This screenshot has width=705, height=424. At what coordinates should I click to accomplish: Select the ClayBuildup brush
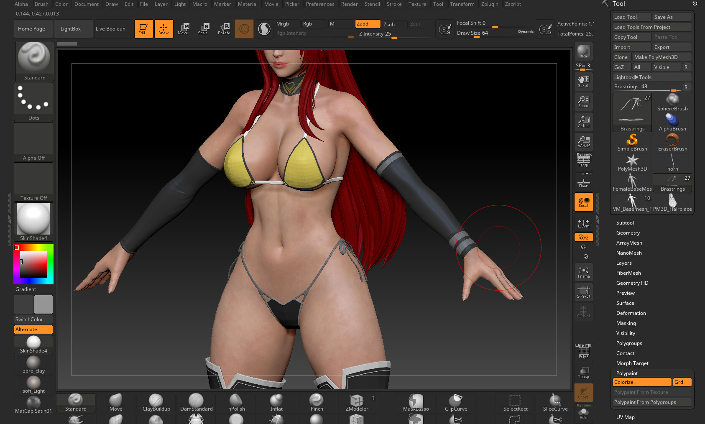[x=156, y=402]
